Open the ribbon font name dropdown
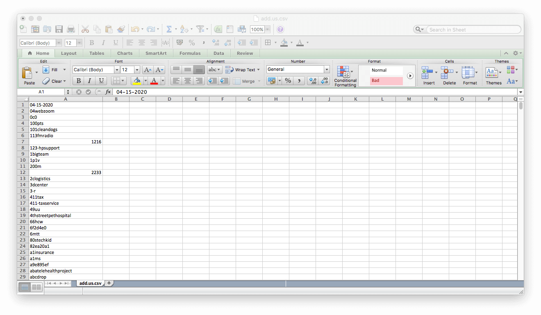541x315 pixels. [x=117, y=70]
